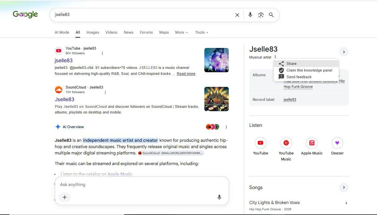Image resolution: width=377 pixels, height=215 pixels.
Task: Click microphone in Ask anything box
Action: point(219,197)
